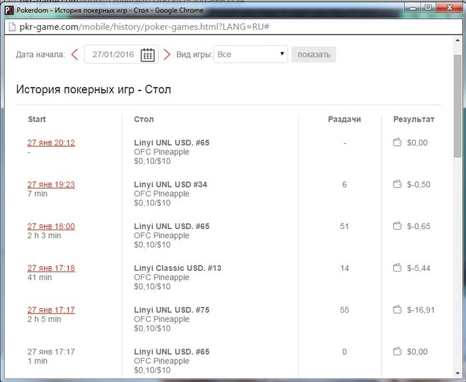Click wallet icon beside $-5,44 result
The image size is (466, 382).
coord(397,268)
